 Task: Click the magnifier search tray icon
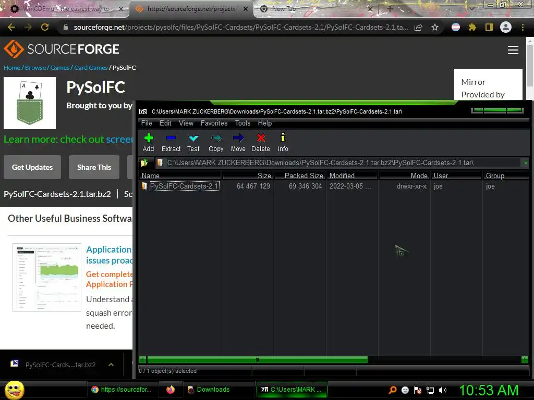[393, 390]
